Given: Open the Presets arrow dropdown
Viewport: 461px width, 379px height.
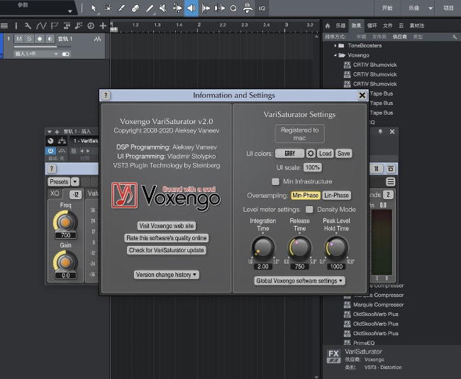Looking at the screenshot, I should 75,182.
